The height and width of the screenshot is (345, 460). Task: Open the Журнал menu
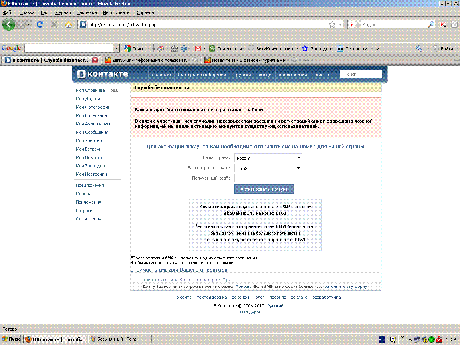(63, 12)
